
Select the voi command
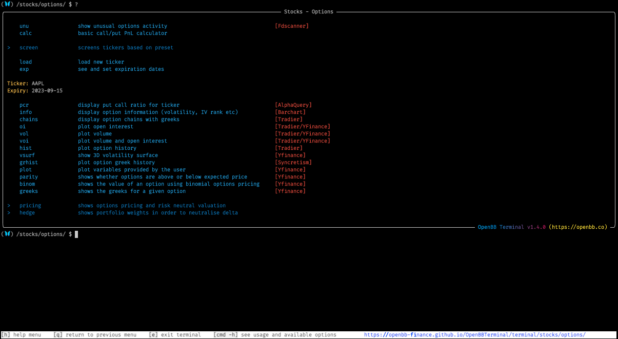(24, 141)
